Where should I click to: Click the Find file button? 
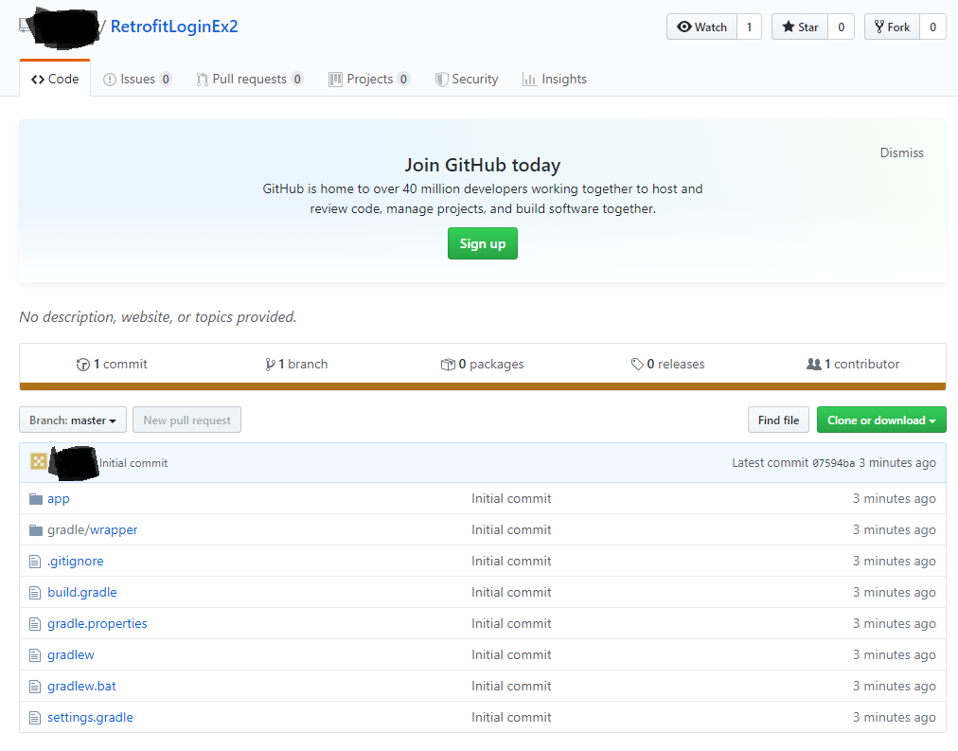click(x=778, y=420)
